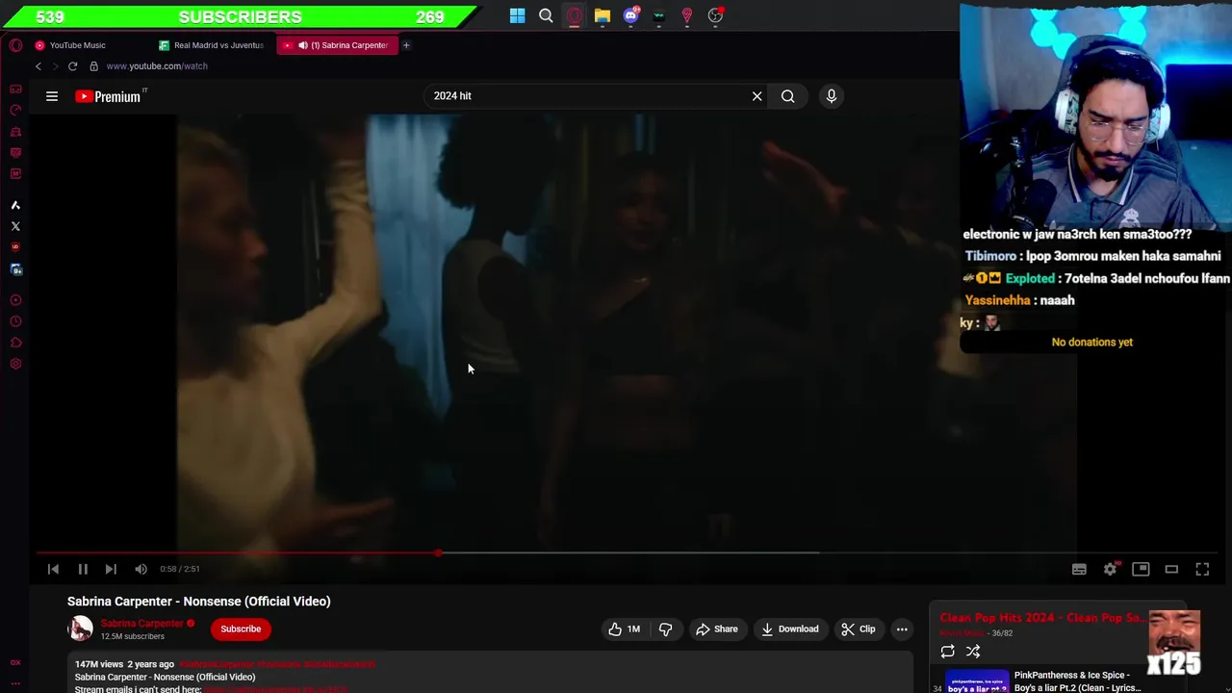
Task: Open the GX Control speedometer icon
Action: pos(15,110)
